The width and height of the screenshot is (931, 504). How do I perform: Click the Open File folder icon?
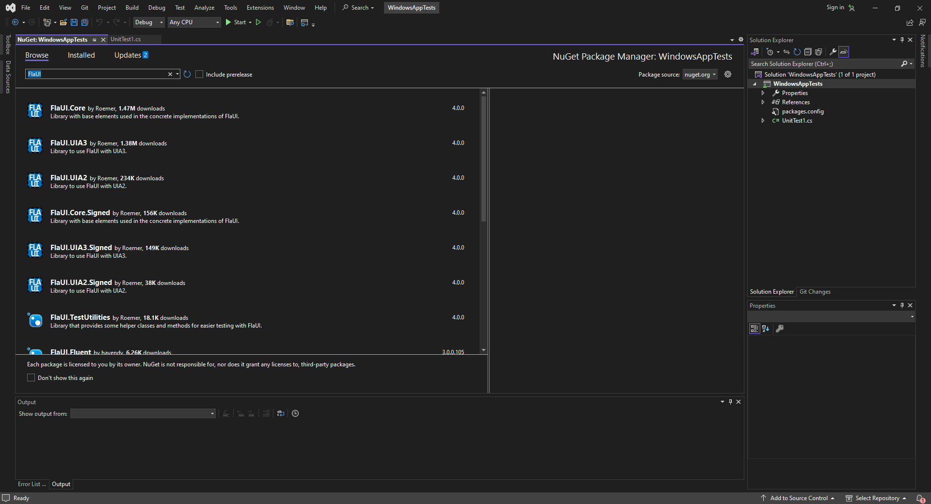tap(63, 22)
